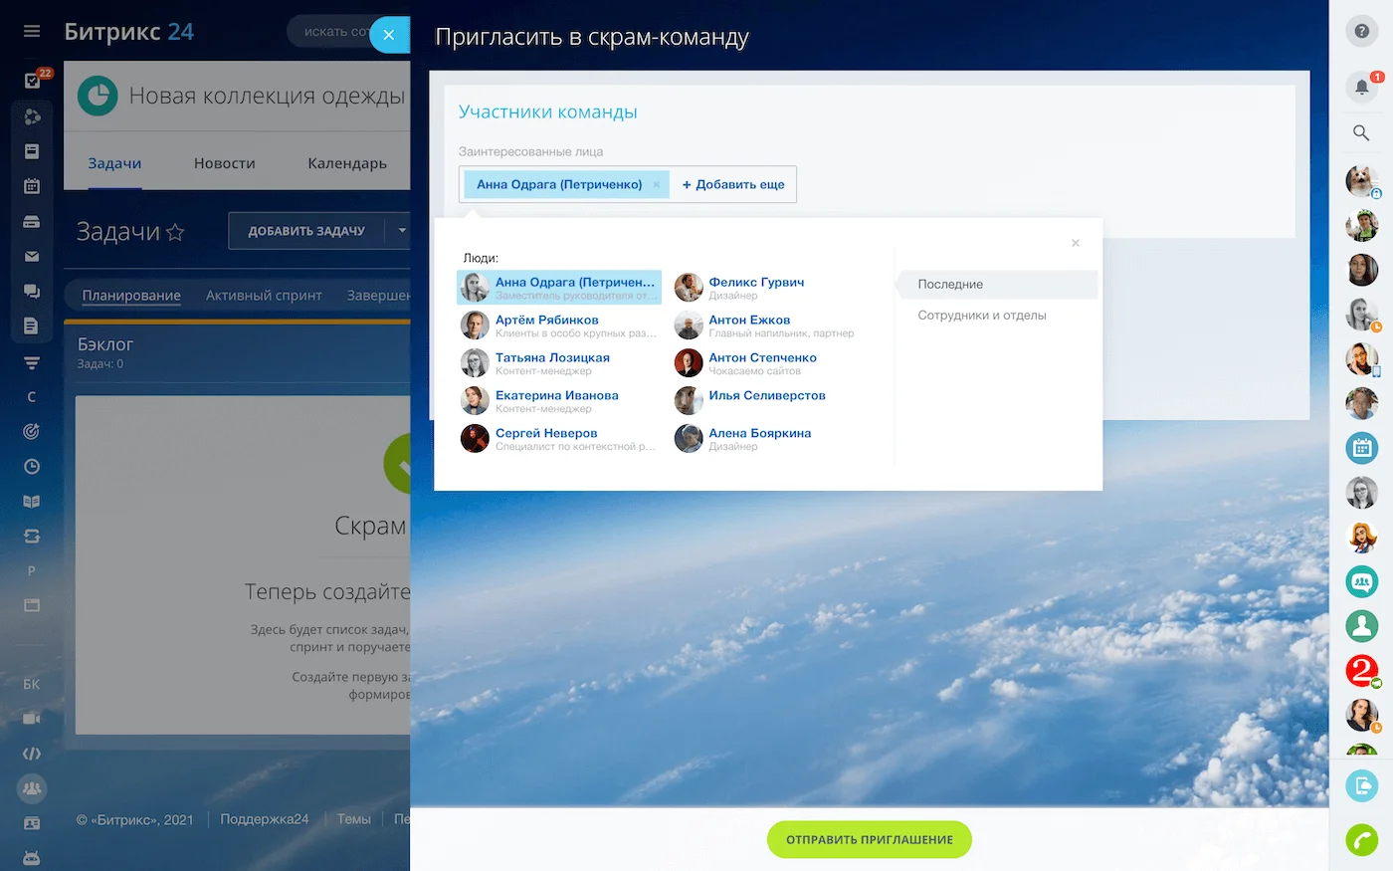Viewport: 1393px width, 871px height.
Task: Remove Анна Одрага from selected participants
Action: tap(657, 185)
